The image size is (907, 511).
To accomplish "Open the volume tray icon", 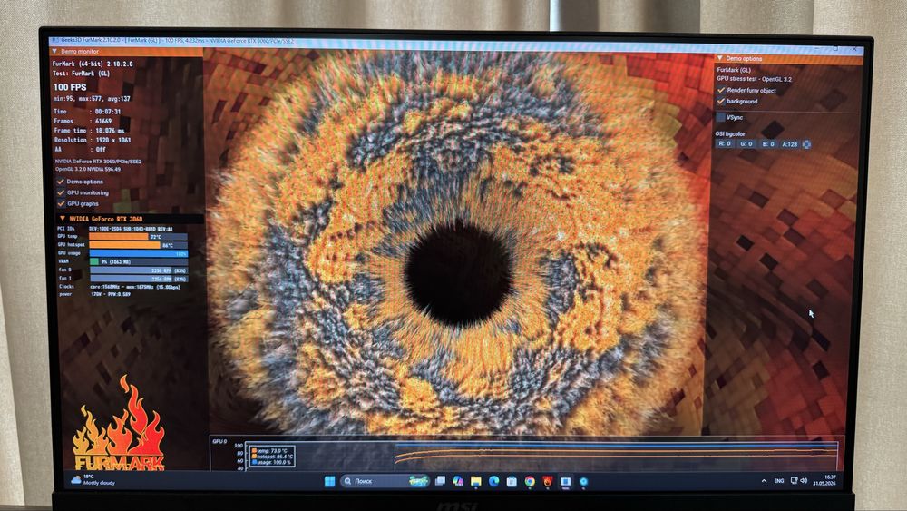I will coord(804,481).
